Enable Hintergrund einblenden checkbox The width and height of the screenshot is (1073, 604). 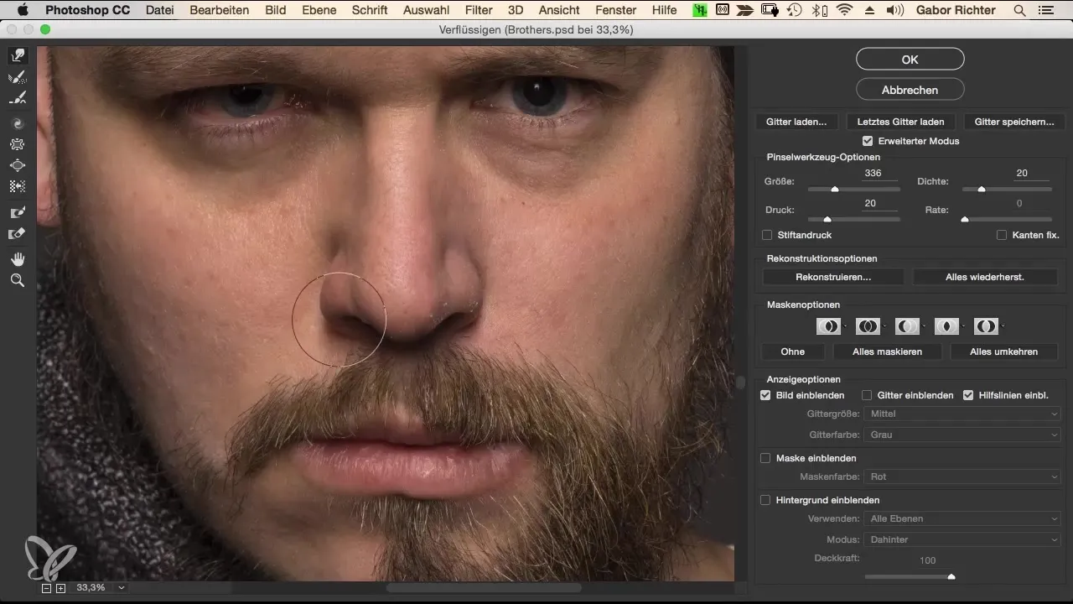765,500
